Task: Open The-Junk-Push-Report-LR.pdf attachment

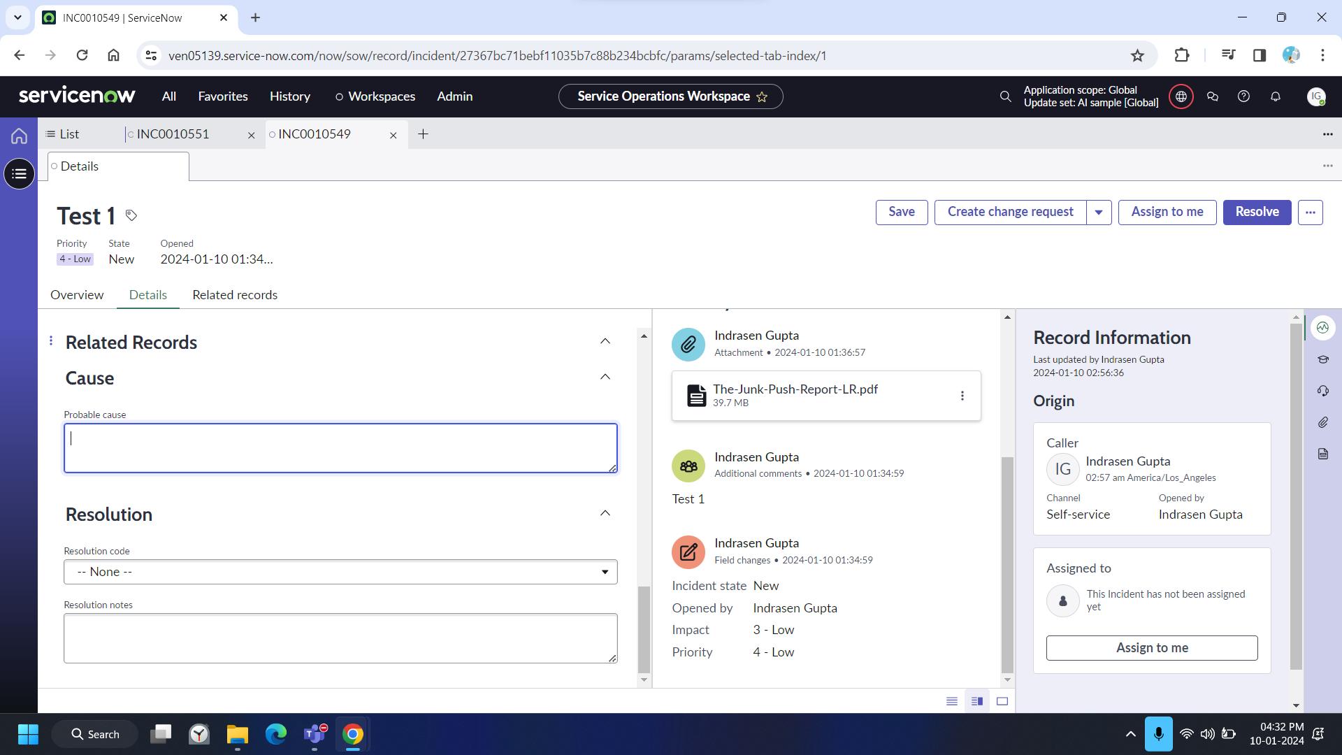Action: (x=795, y=389)
